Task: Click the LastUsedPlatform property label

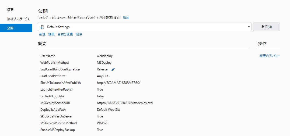Action: 53,76
